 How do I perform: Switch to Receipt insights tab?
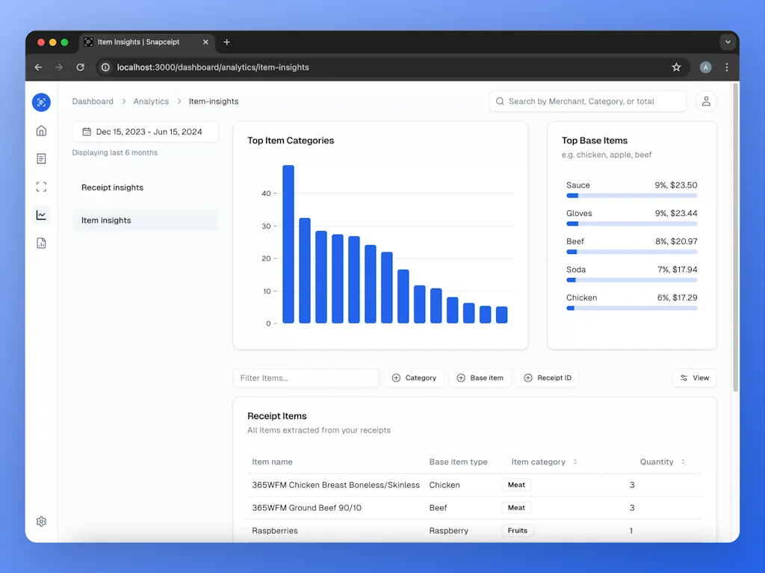pos(113,188)
